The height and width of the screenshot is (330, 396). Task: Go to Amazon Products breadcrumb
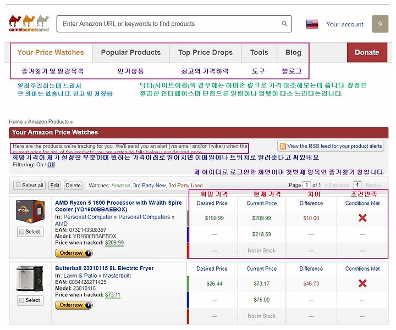pos(48,121)
